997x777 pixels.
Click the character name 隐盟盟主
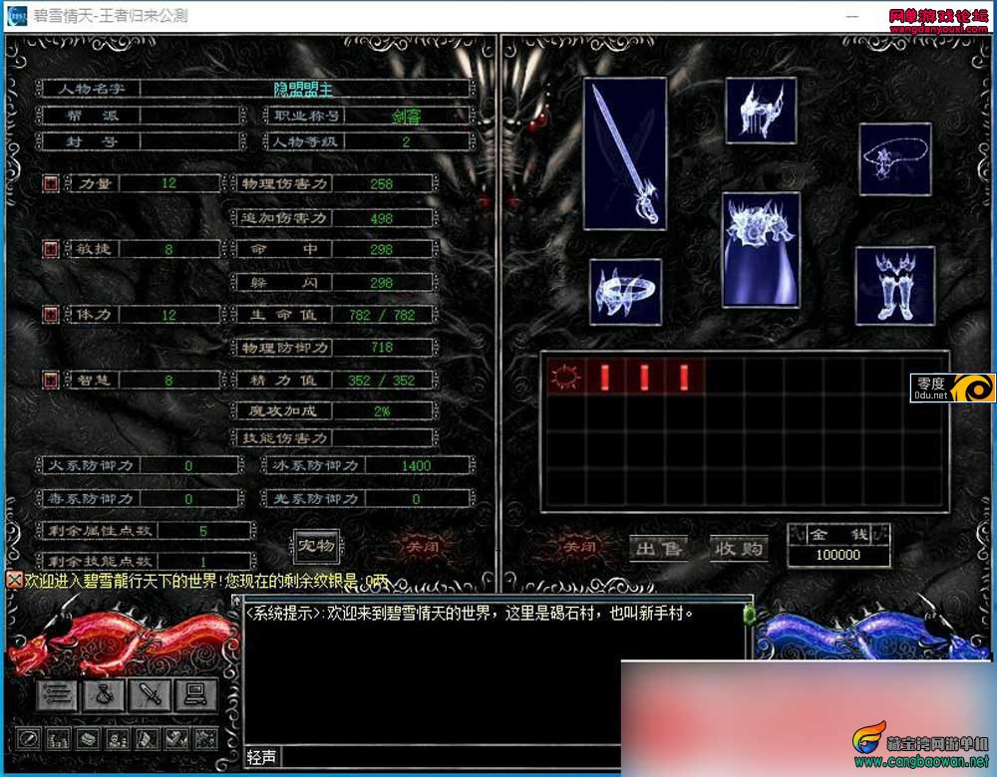point(303,90)
